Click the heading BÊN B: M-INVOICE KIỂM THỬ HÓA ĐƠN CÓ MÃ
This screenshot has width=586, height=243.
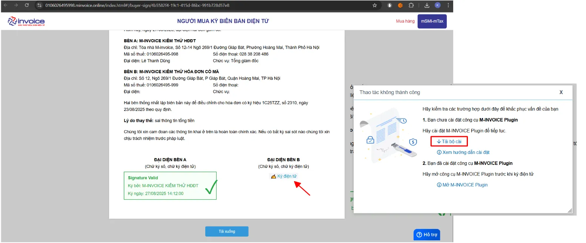pos(171,72)
